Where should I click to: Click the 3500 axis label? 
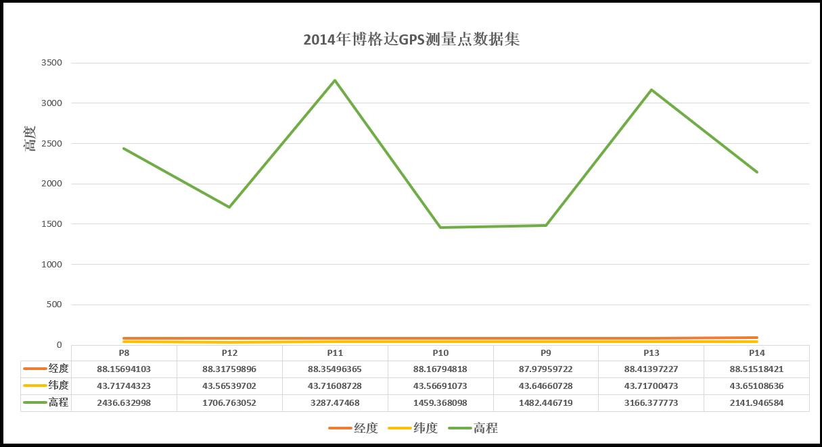pyautogui.click(x=51, y=63)
